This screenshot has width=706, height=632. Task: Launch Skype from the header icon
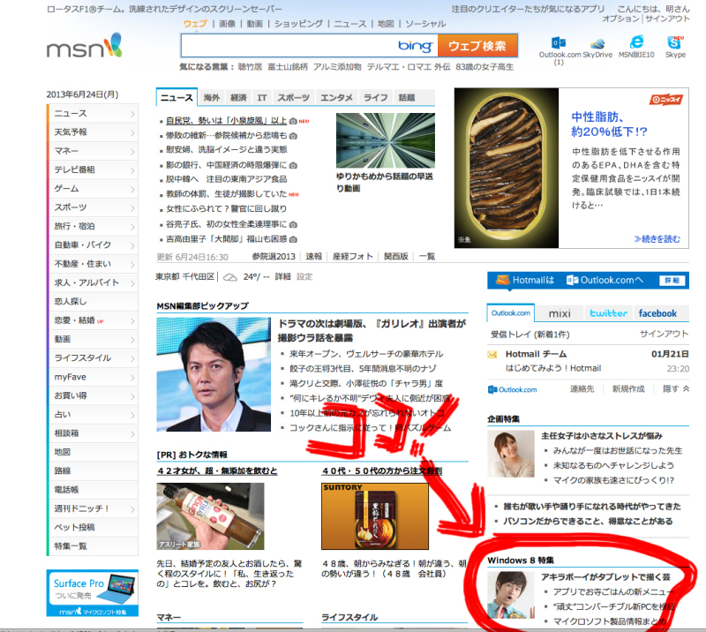[x=676, y=41]
